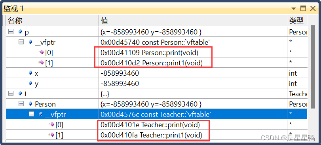The image size is (321, 145).
Task: Click method icon for Teacher::print1 [1] row
Action: point(51,135)
